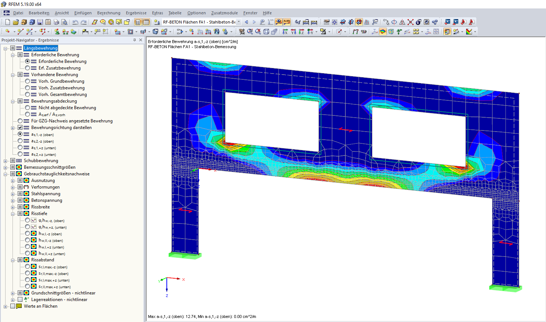This screenshot has height=322, width=546.
Task: Toggle the project navigator panel icon
Action: (138, 22)
